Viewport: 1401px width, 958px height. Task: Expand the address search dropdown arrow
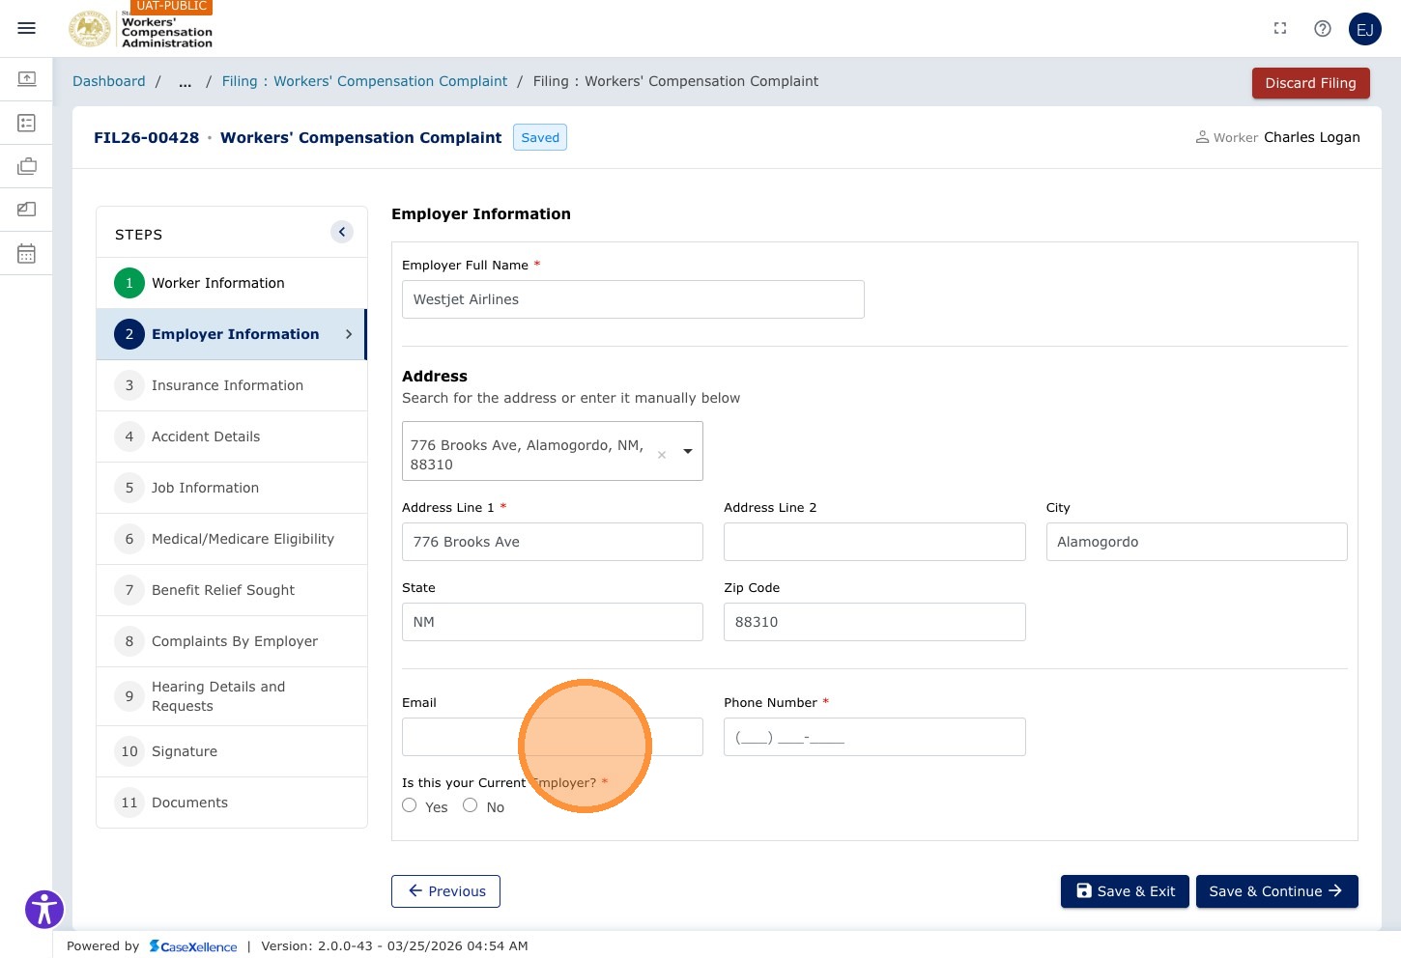tap(688, 451)
